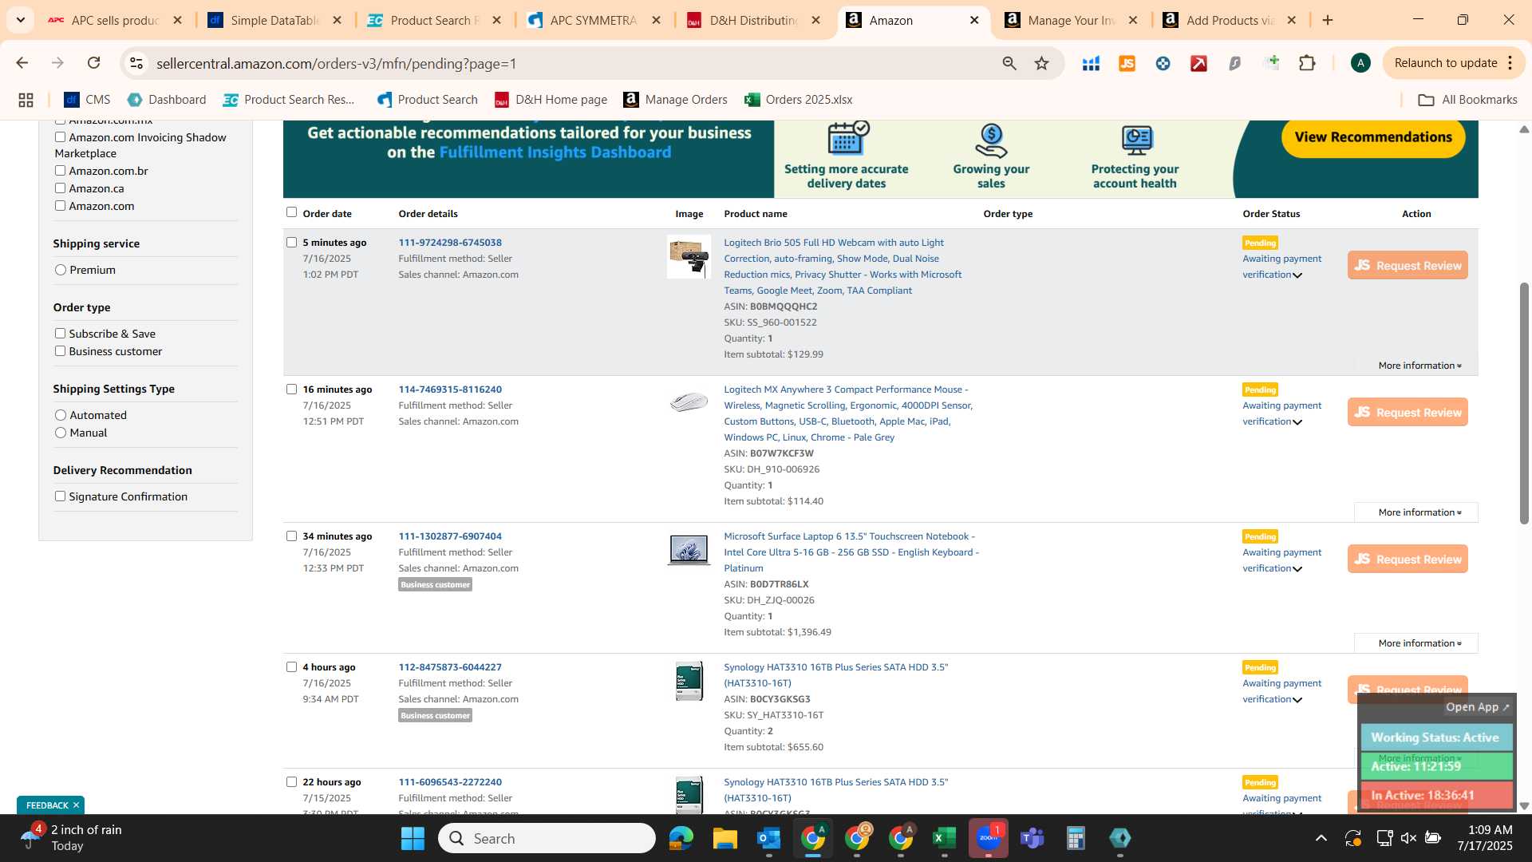
Task: Select all orders header checkbox
Action: point(291,212)
